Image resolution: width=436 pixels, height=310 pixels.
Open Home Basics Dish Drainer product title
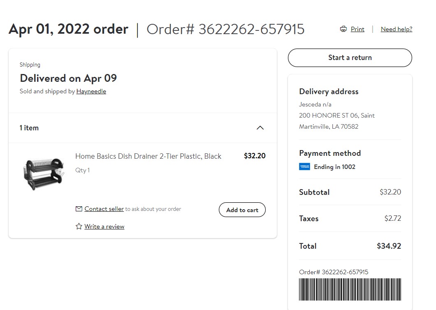pos(148,156)
